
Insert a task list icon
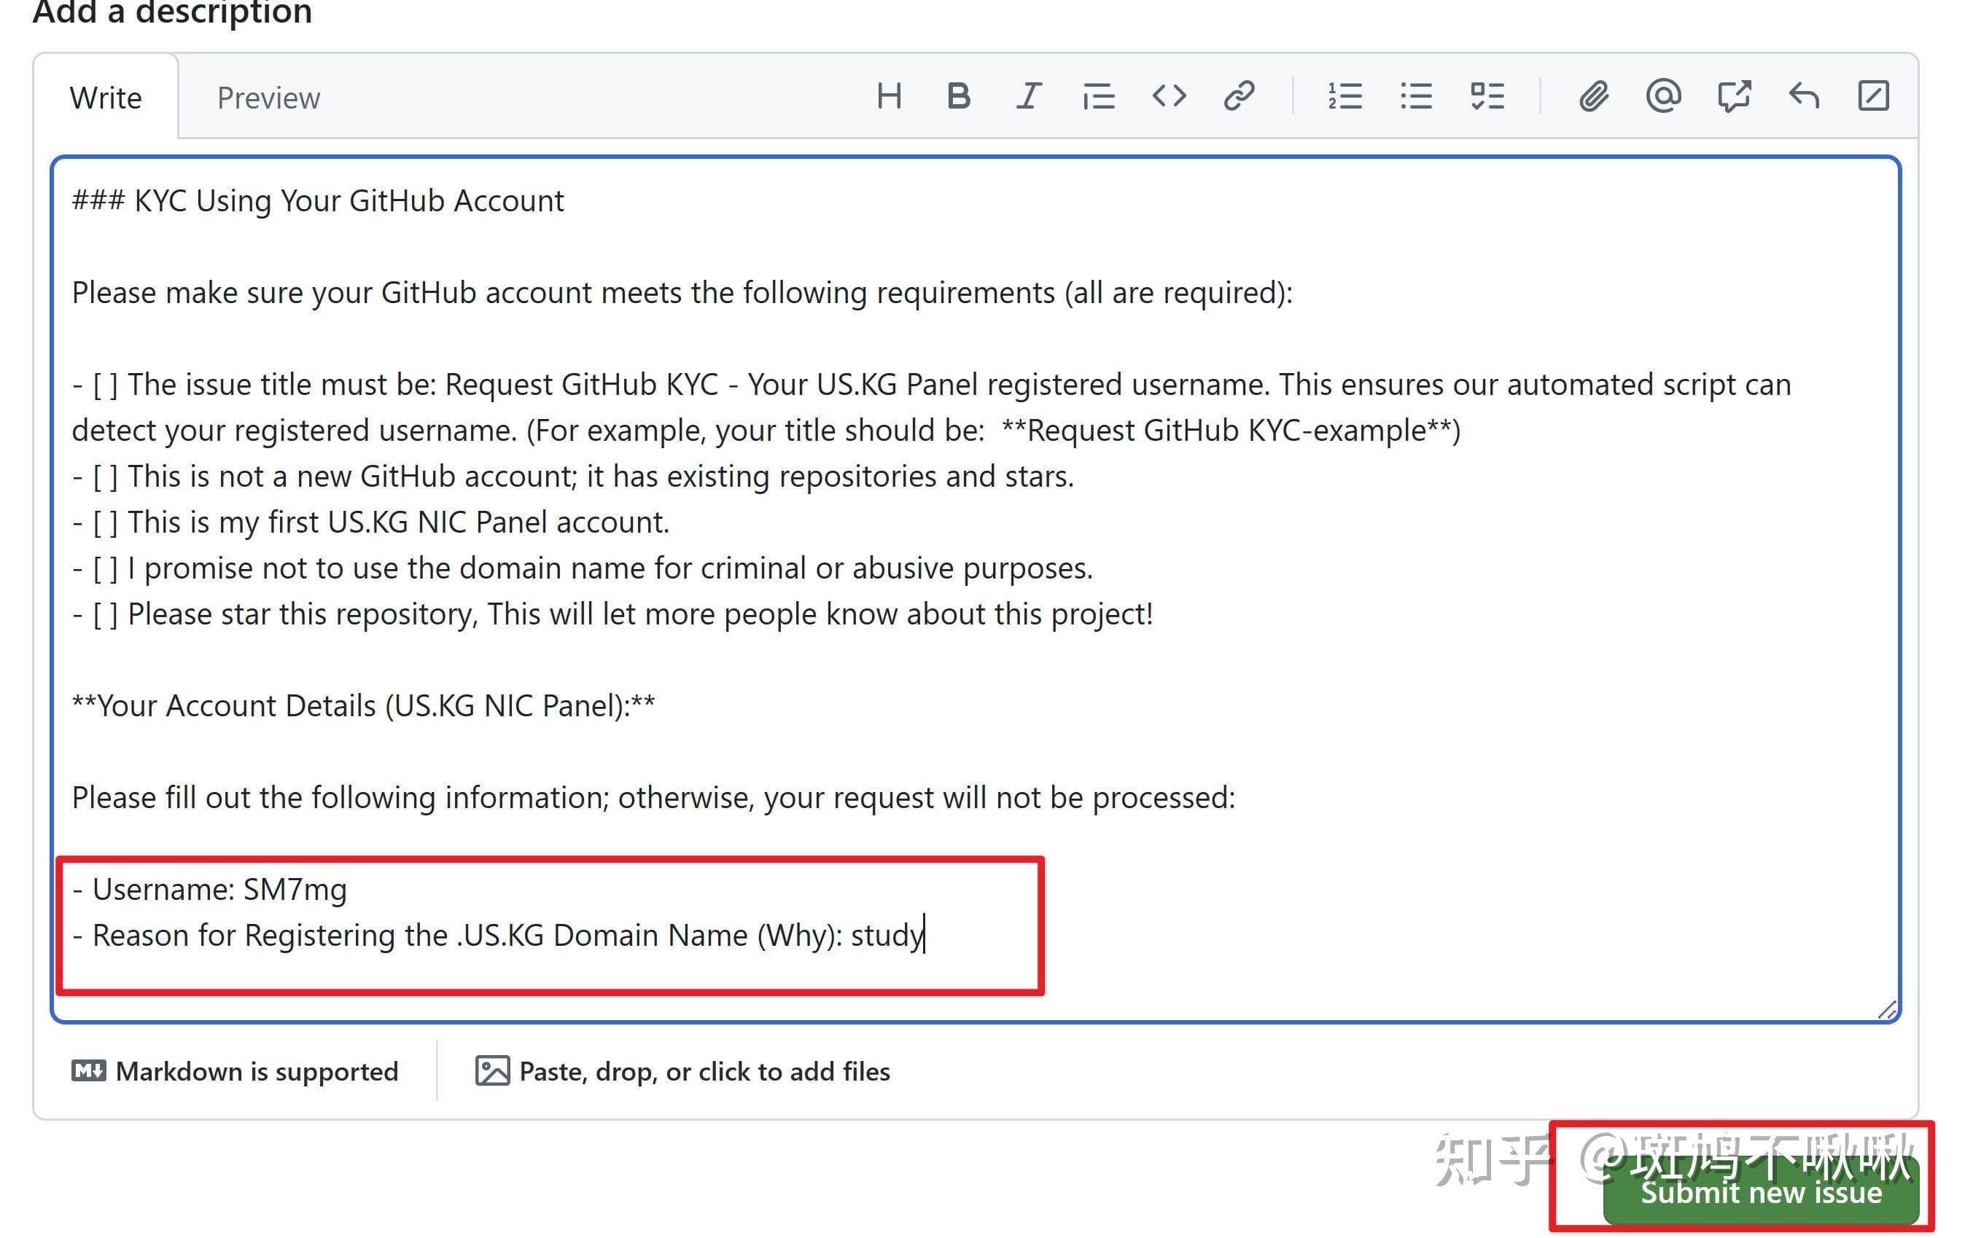tap(1487, 96)
